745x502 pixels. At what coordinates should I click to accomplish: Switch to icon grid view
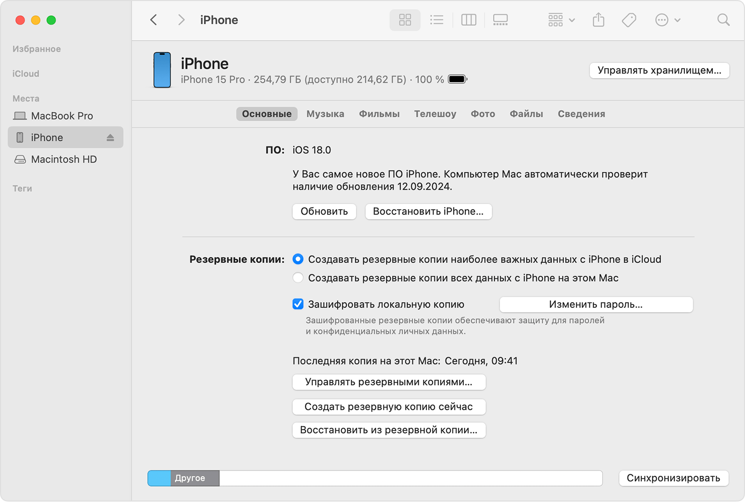click(x=405, y=20)
